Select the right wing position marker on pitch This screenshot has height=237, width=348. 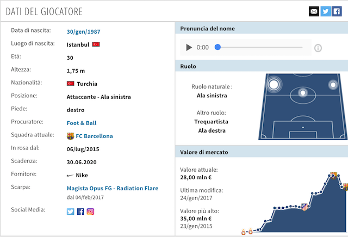[x=333, y=85]
